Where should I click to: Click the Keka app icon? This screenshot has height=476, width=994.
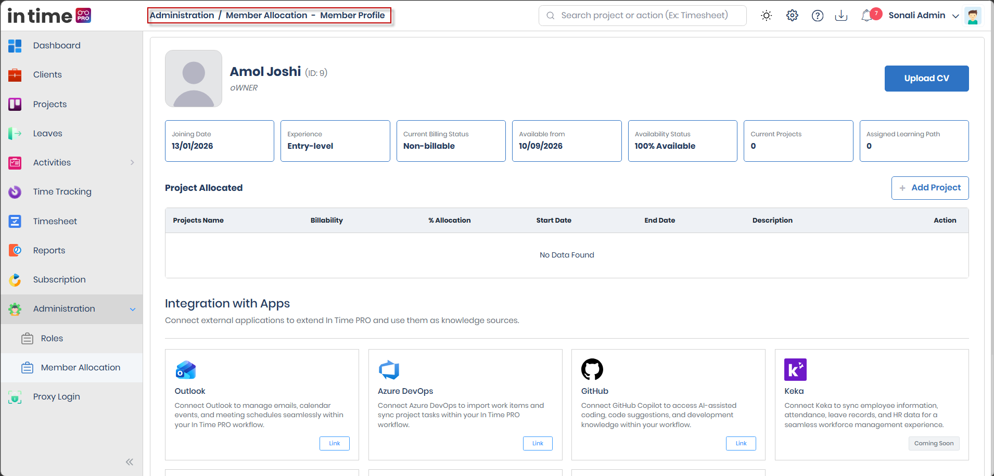[x=795, y=369]
